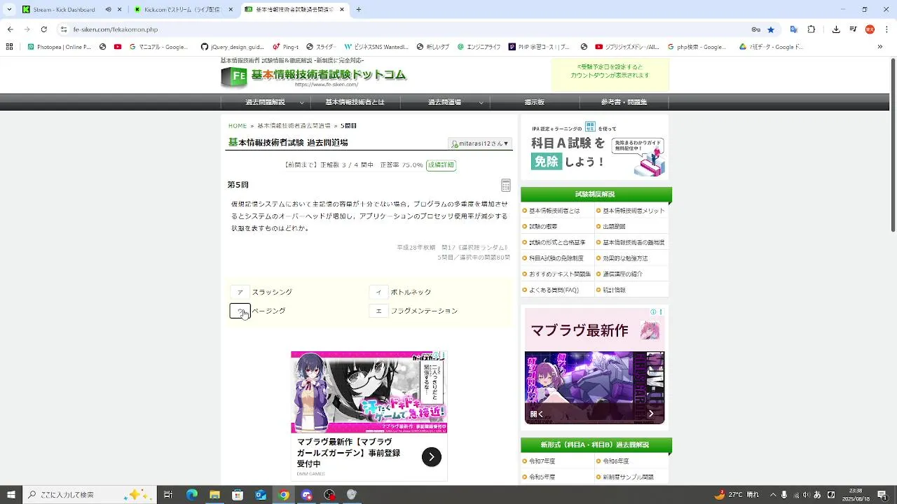
Task: Open the YouTube bookmark icon
Action: tap(118, 47)
